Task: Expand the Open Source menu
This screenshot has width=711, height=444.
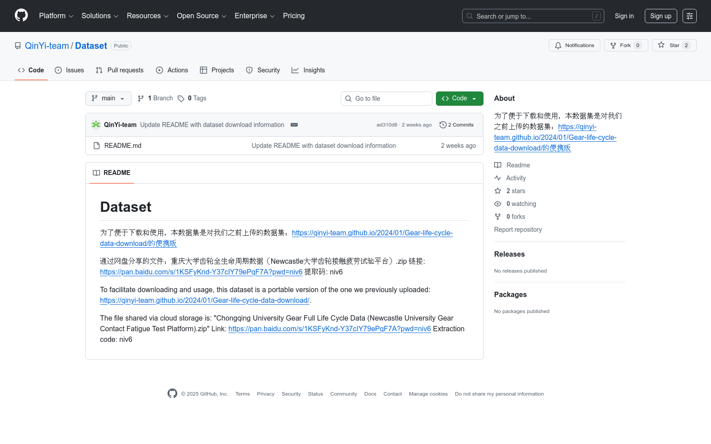Action: [x=202, y=16]
